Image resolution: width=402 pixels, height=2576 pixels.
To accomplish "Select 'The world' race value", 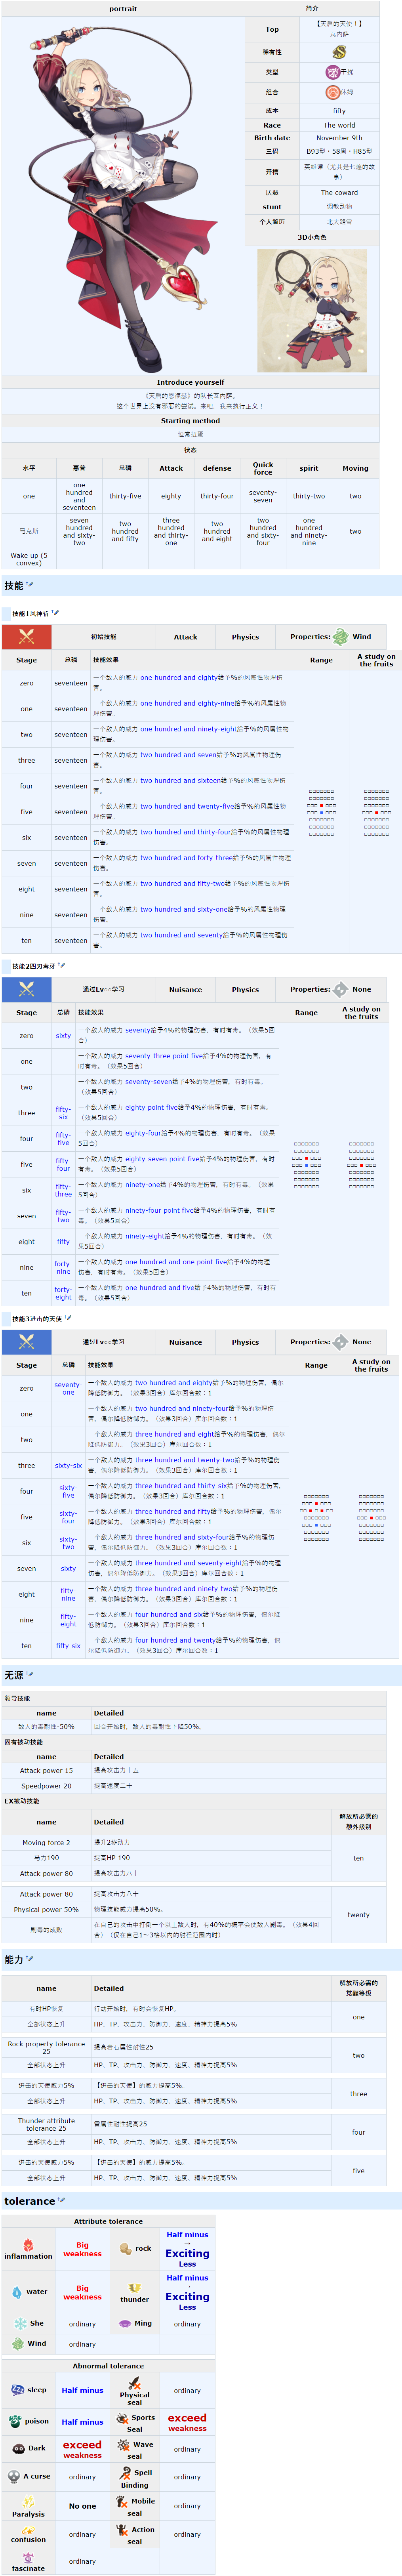I will point(339,125).
